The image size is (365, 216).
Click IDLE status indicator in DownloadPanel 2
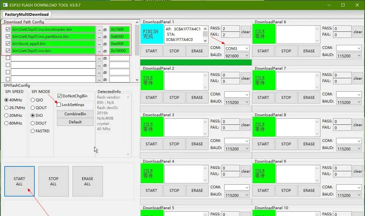(152, 81)
